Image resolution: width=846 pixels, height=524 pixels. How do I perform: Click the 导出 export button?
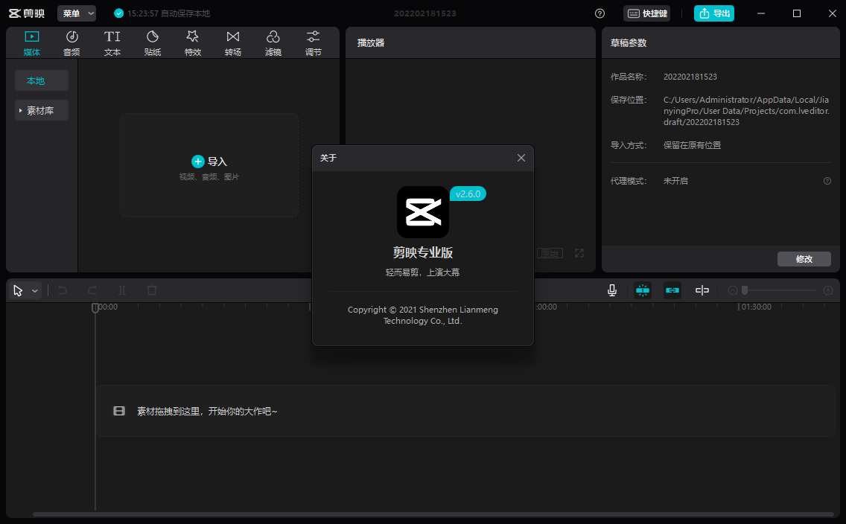[x=713, y=13]
